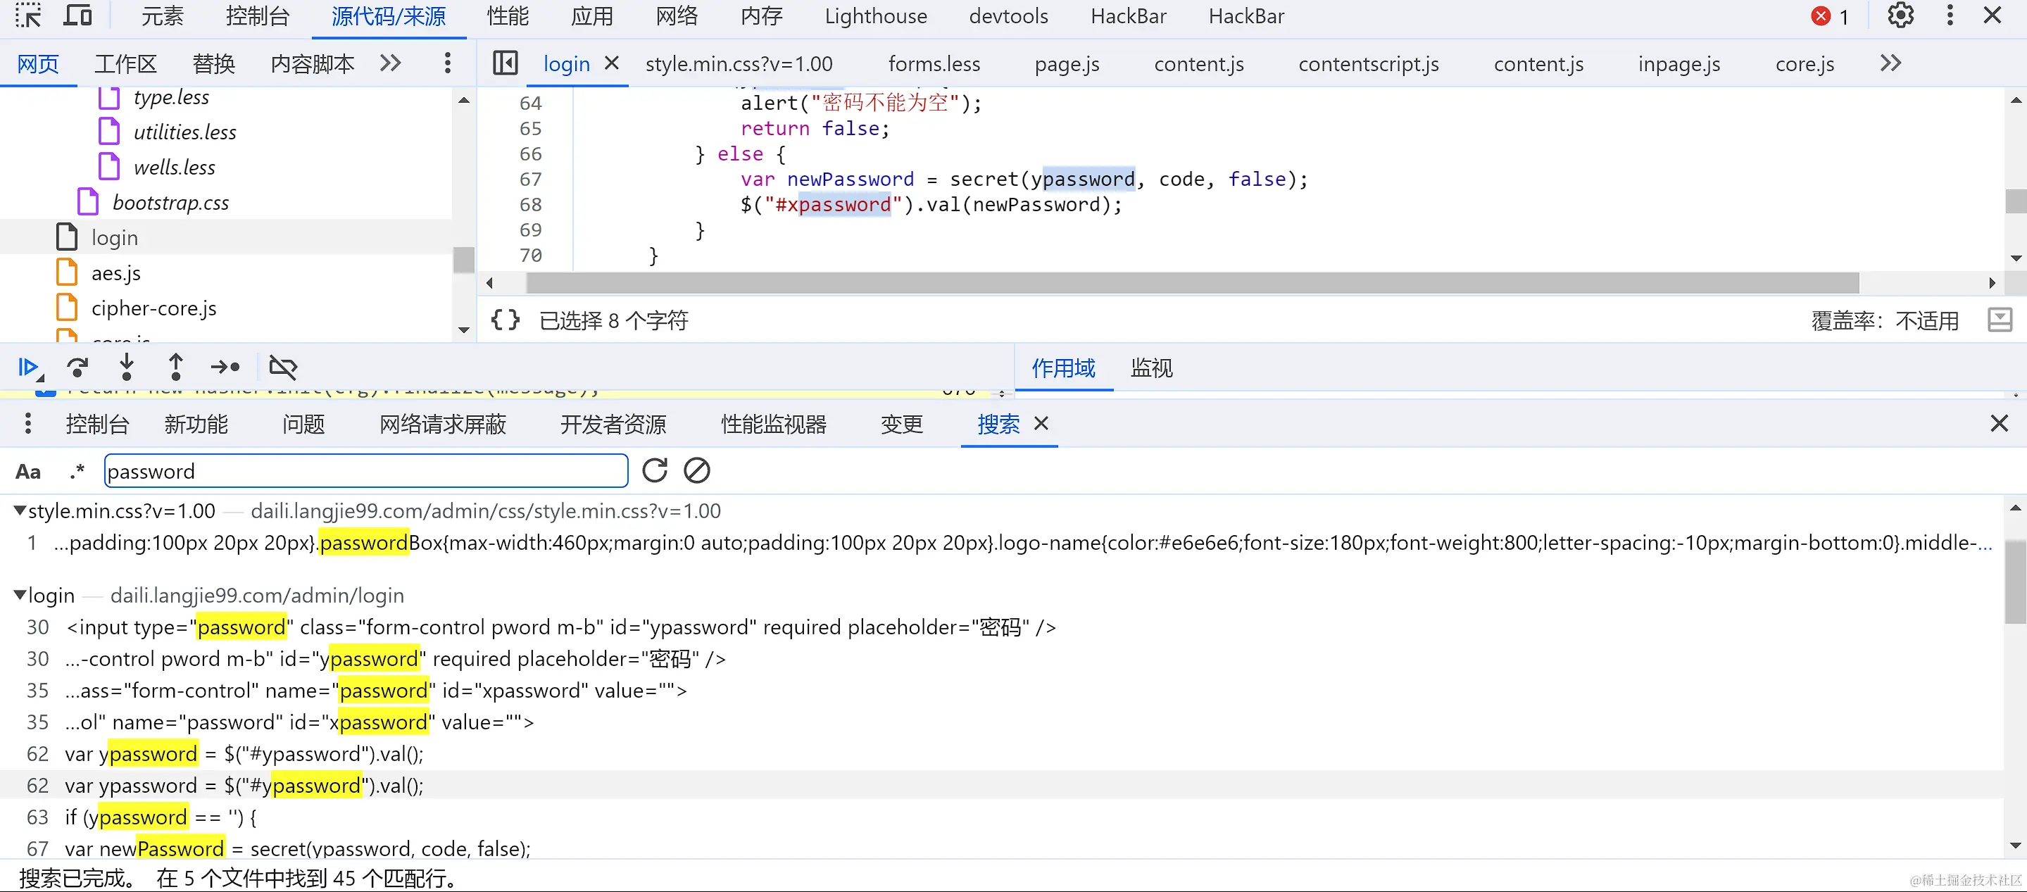Toggle match case in search with Aa

point(27,470)
